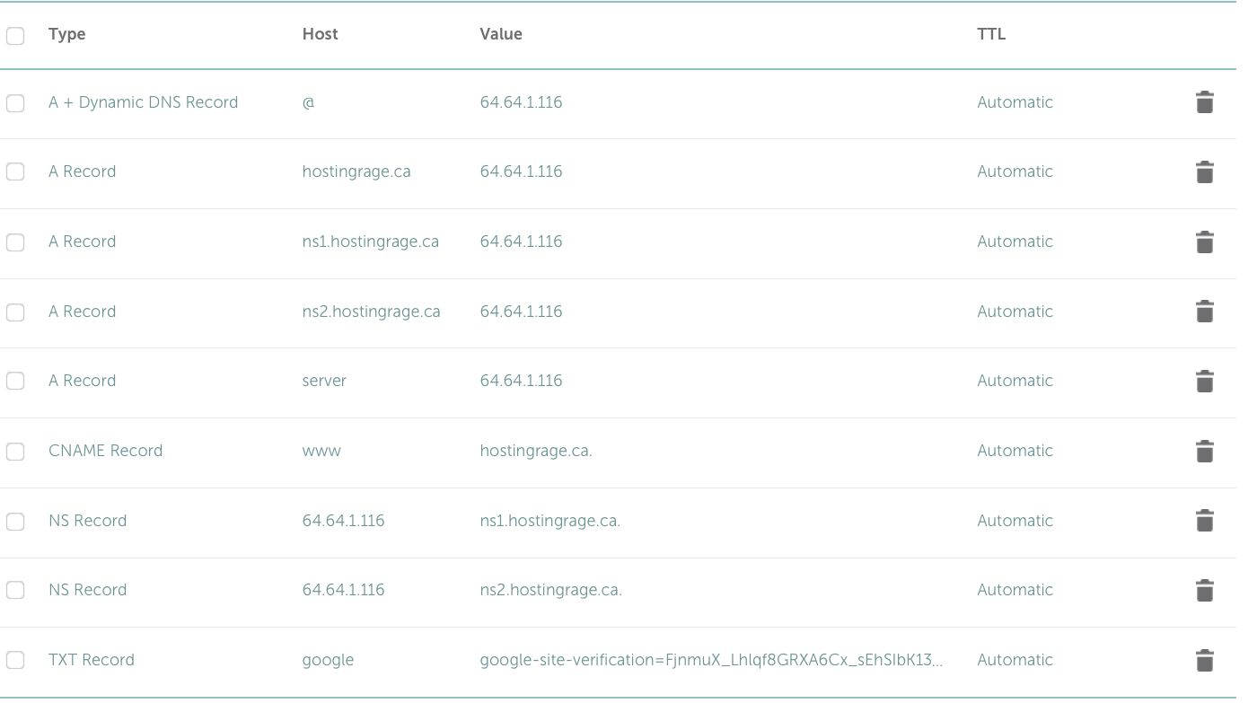The image size is (1257, 703).
Task: Tick the ns1.hostingrage.ca A Record checkbox
Action: click(15, 242)
